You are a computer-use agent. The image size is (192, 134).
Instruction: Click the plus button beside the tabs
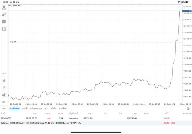point(4,108)
